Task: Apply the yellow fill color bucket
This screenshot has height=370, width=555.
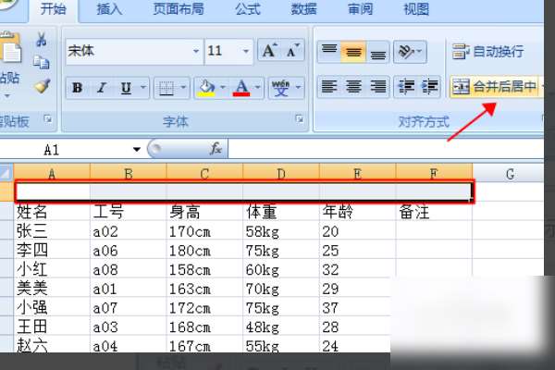Action: tap(206, 88)
